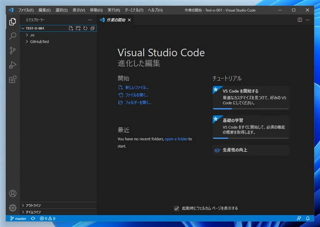Open the 基礎の学習 tutorial card
The image size is (320, 227).
click(251, 127)
